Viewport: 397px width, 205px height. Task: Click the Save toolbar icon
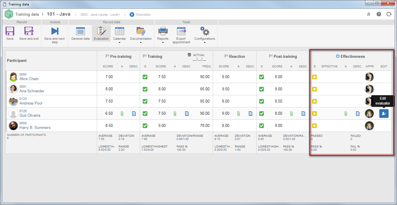click(x=10, y=31)
